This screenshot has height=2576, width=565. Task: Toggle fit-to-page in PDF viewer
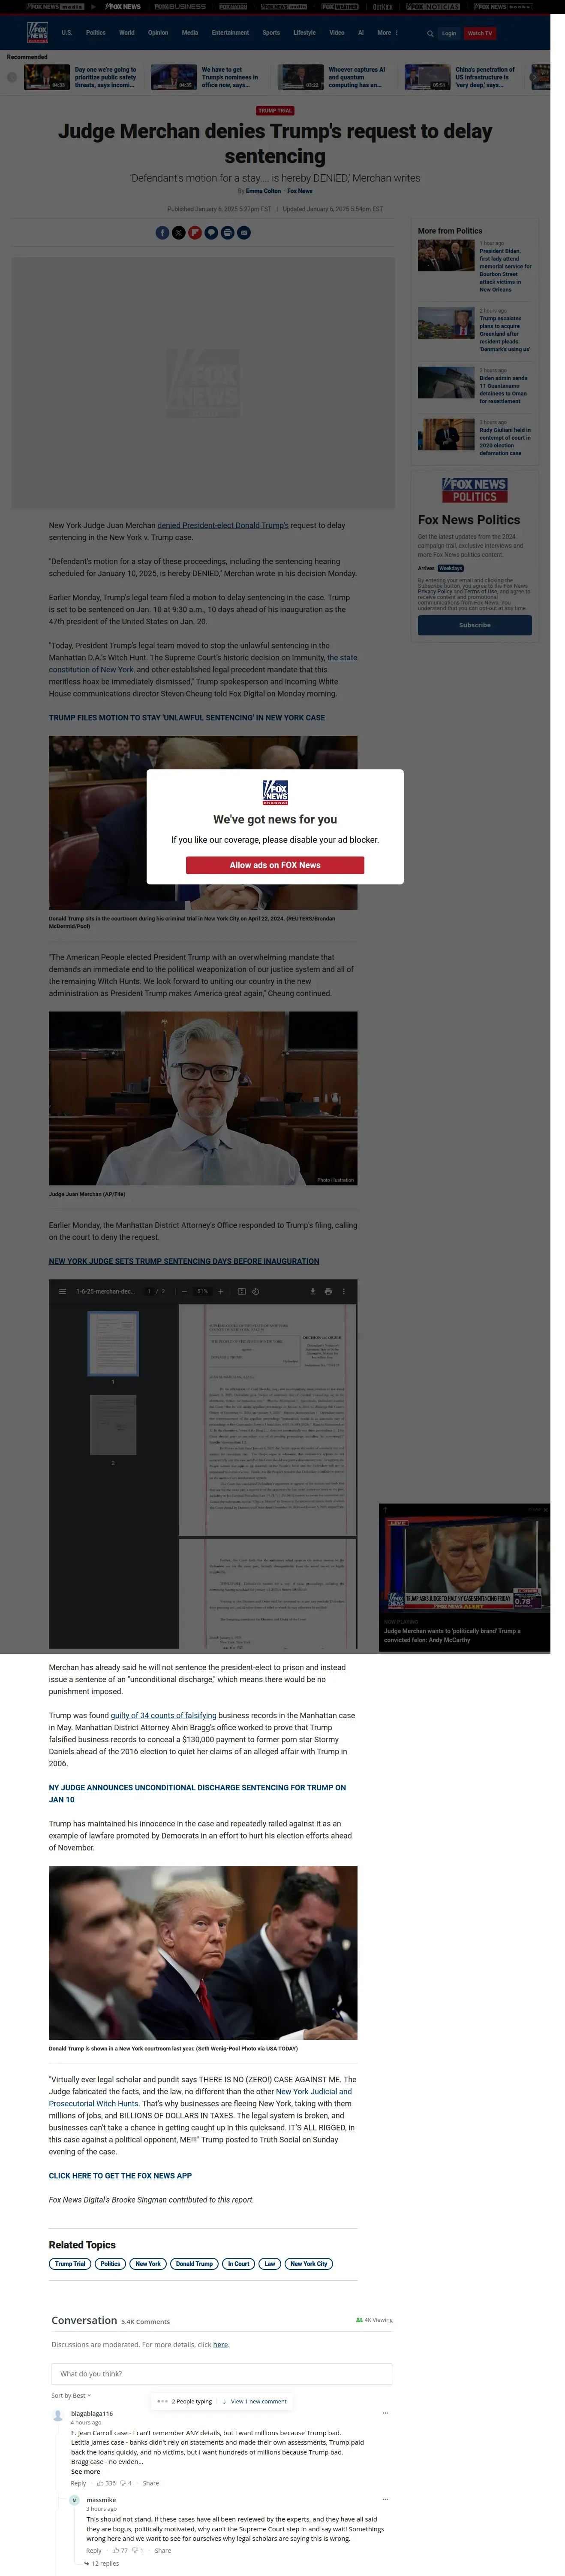point(242,1291)
